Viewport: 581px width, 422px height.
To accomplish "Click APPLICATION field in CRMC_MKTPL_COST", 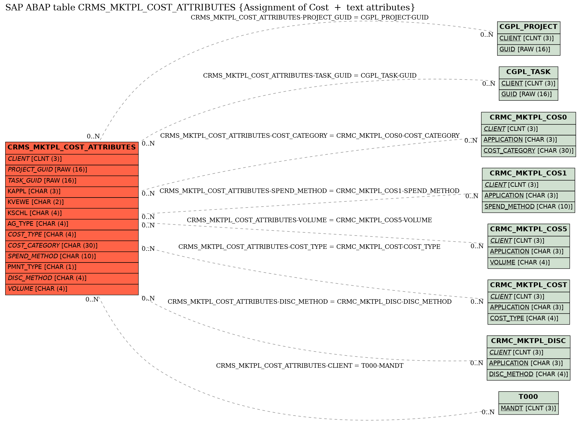I will (x=529, y=308).
